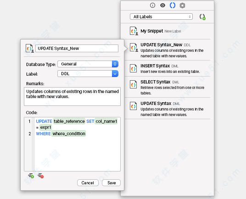Expand the Label DDL combo box arrow
Image resolution: width=246 pixels, height=199 pixels.
(x=115, y=74)
